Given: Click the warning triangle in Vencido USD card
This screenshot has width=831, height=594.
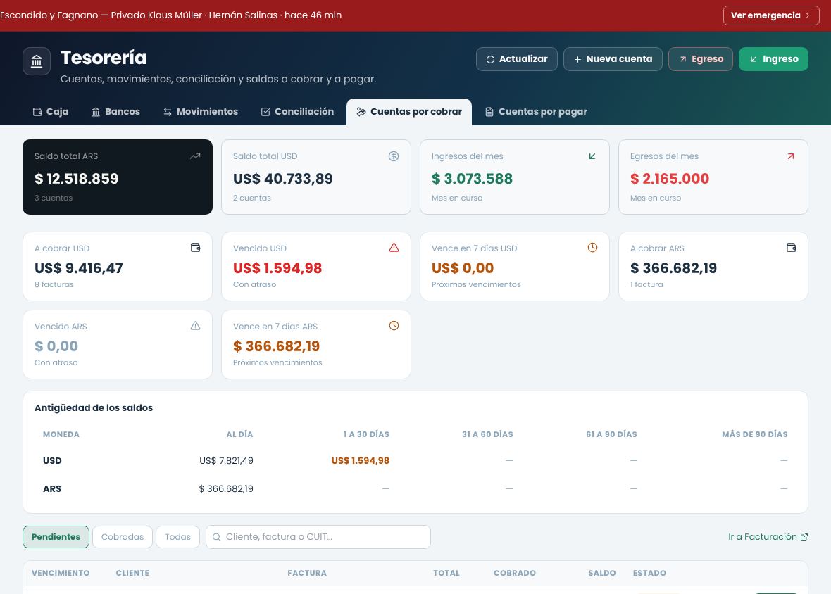Looking at the screenshot, I should tap(394, 247).
